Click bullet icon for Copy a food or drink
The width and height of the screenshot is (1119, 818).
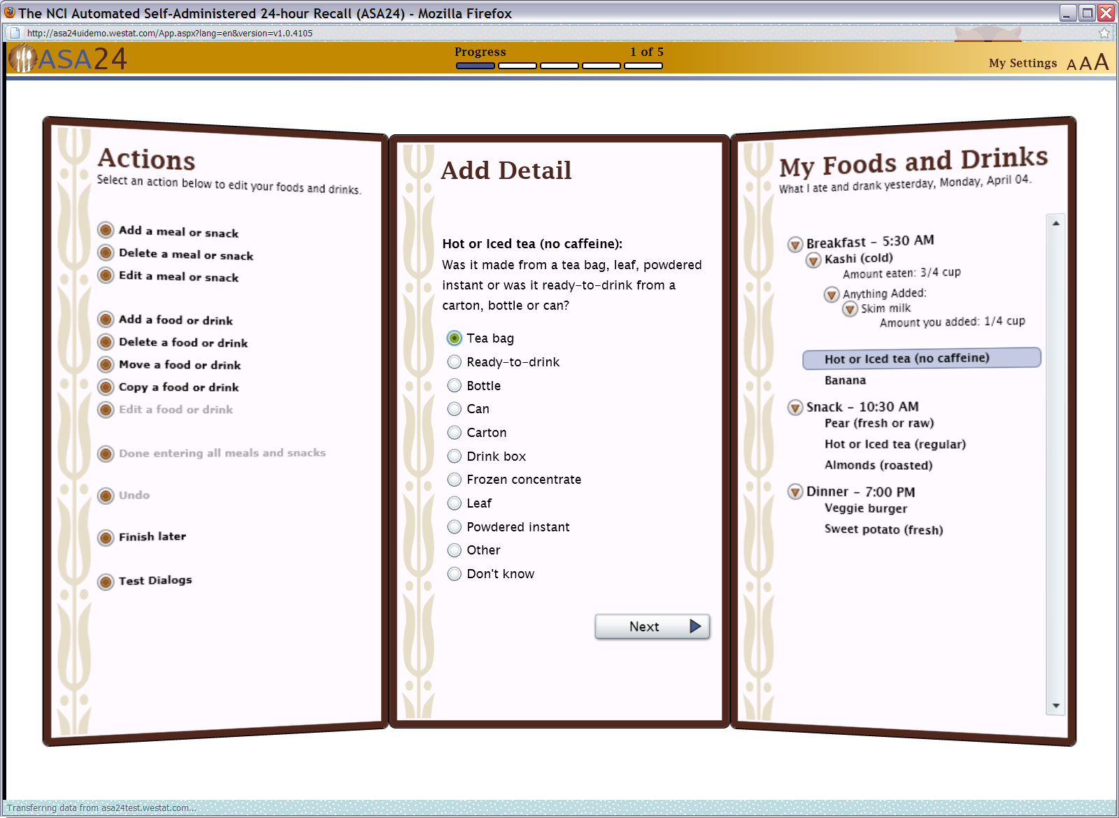point(106,387)
